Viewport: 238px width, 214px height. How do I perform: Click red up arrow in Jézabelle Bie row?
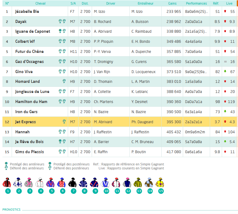click(225, 11)
